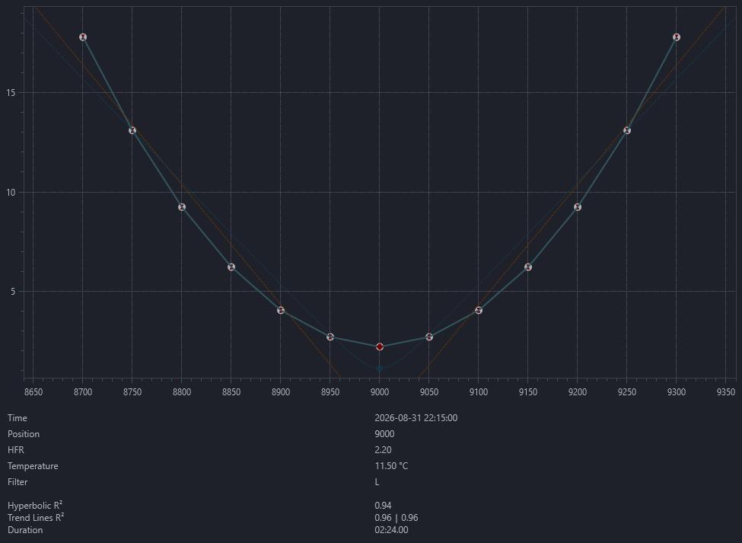Click the Trend Lines R² value 0.96 | 0.96
The width and height of the screenshot is (742, 543).
[x=396, y=518]
